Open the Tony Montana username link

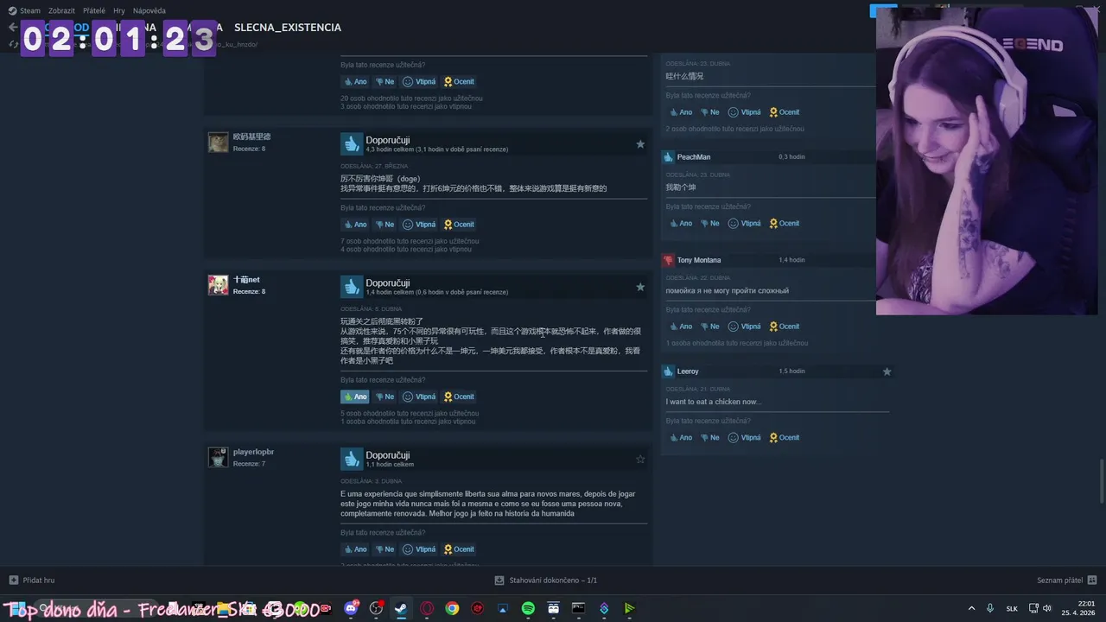coord(699,260)
